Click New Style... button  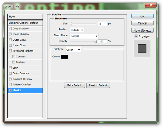[142, 30]
